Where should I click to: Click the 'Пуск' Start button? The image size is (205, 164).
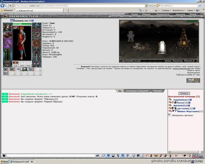(4, 162)
